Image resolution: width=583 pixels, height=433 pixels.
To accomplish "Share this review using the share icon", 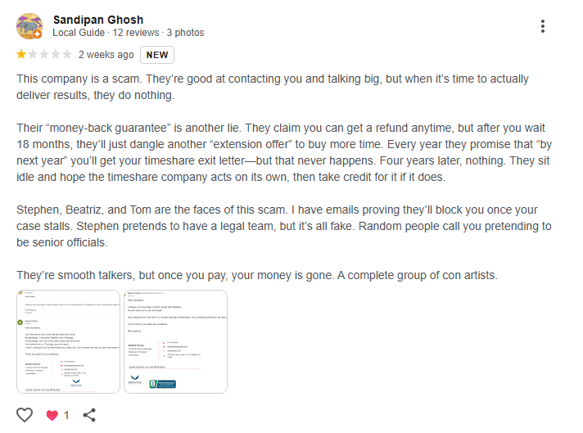I will tap(89, 415).
